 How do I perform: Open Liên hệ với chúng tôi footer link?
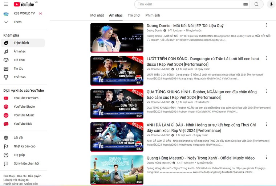[16, 180]
